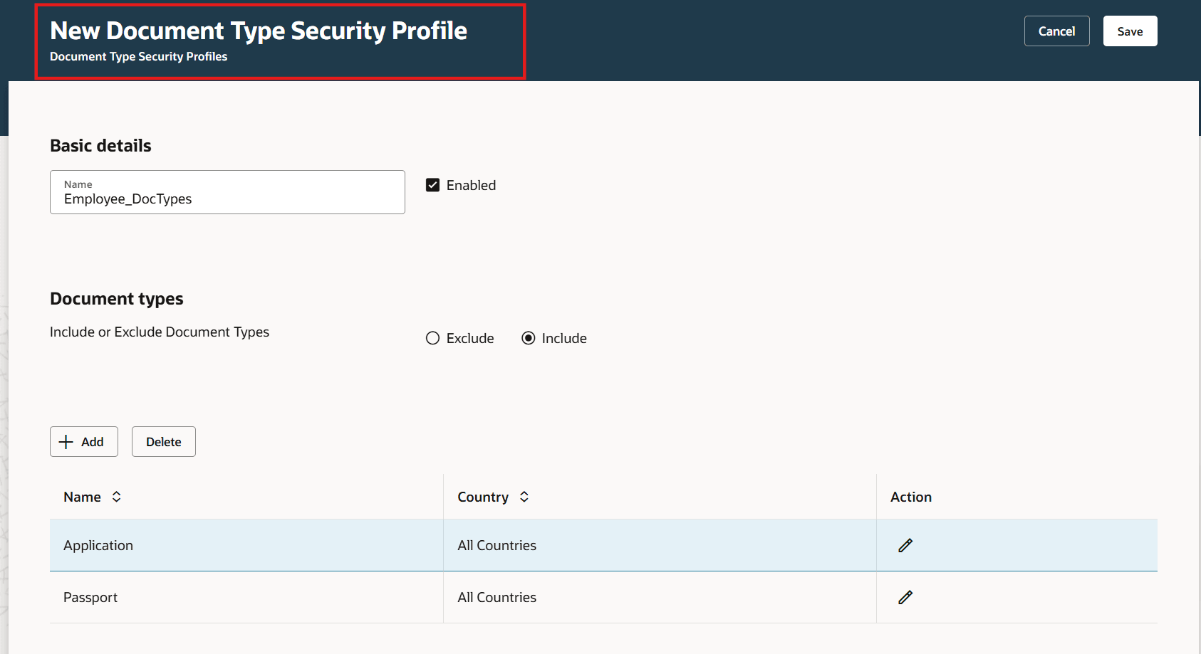Open the Document Type Security Profiles breadcrumb

point(137,56)
